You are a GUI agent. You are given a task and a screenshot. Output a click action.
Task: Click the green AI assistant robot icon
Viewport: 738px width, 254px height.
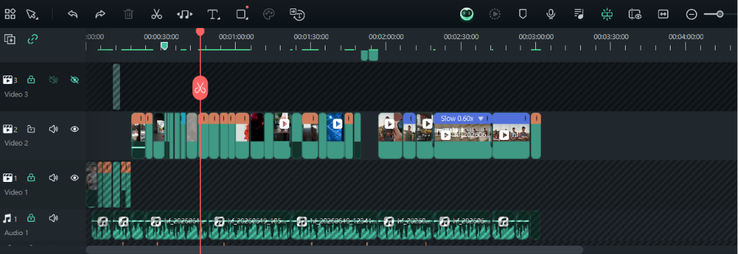pos(467,14)
